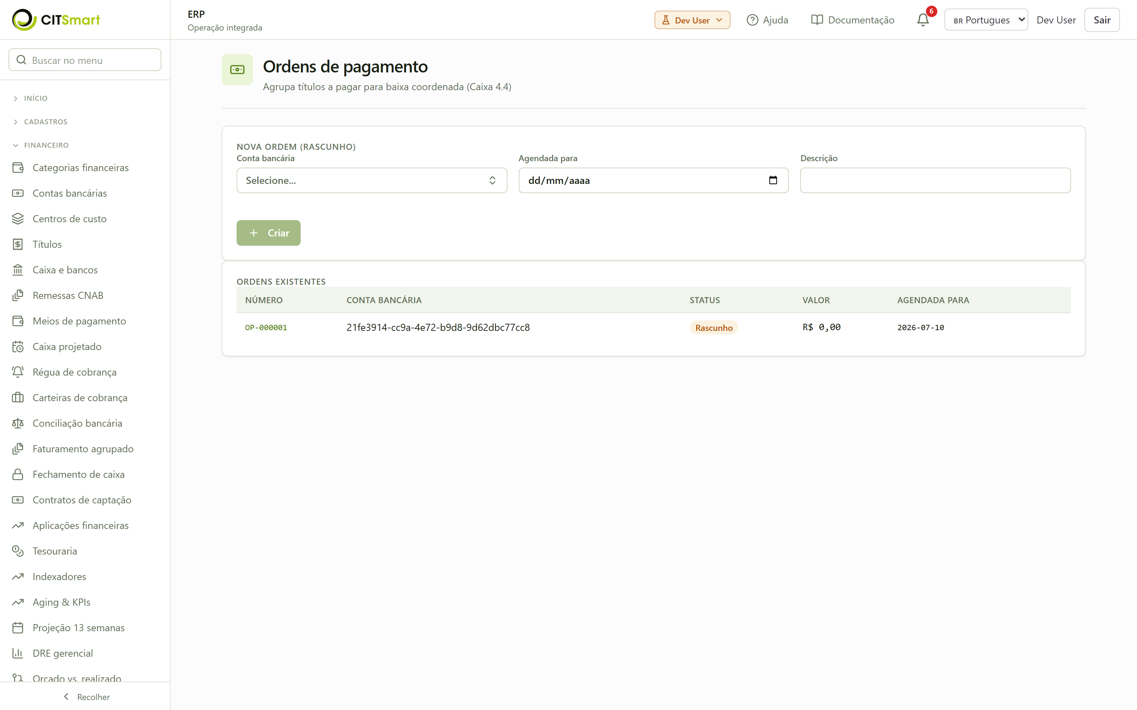Click the Documentação book icon
Screen dimensions: 1137x710
pos(817,20)
